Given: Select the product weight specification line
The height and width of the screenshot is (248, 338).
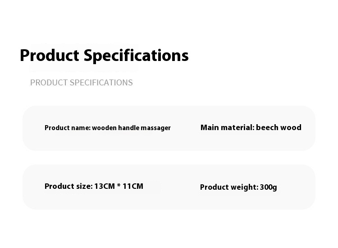Looking at the screenshot, I should click(x=238, y=187).
